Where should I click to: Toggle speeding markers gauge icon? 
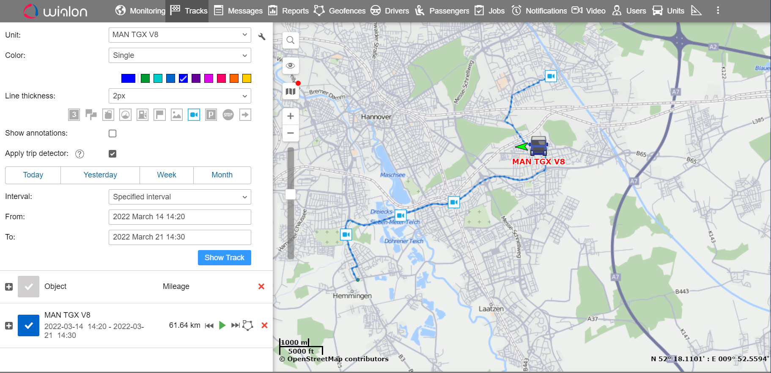(125, 115)
